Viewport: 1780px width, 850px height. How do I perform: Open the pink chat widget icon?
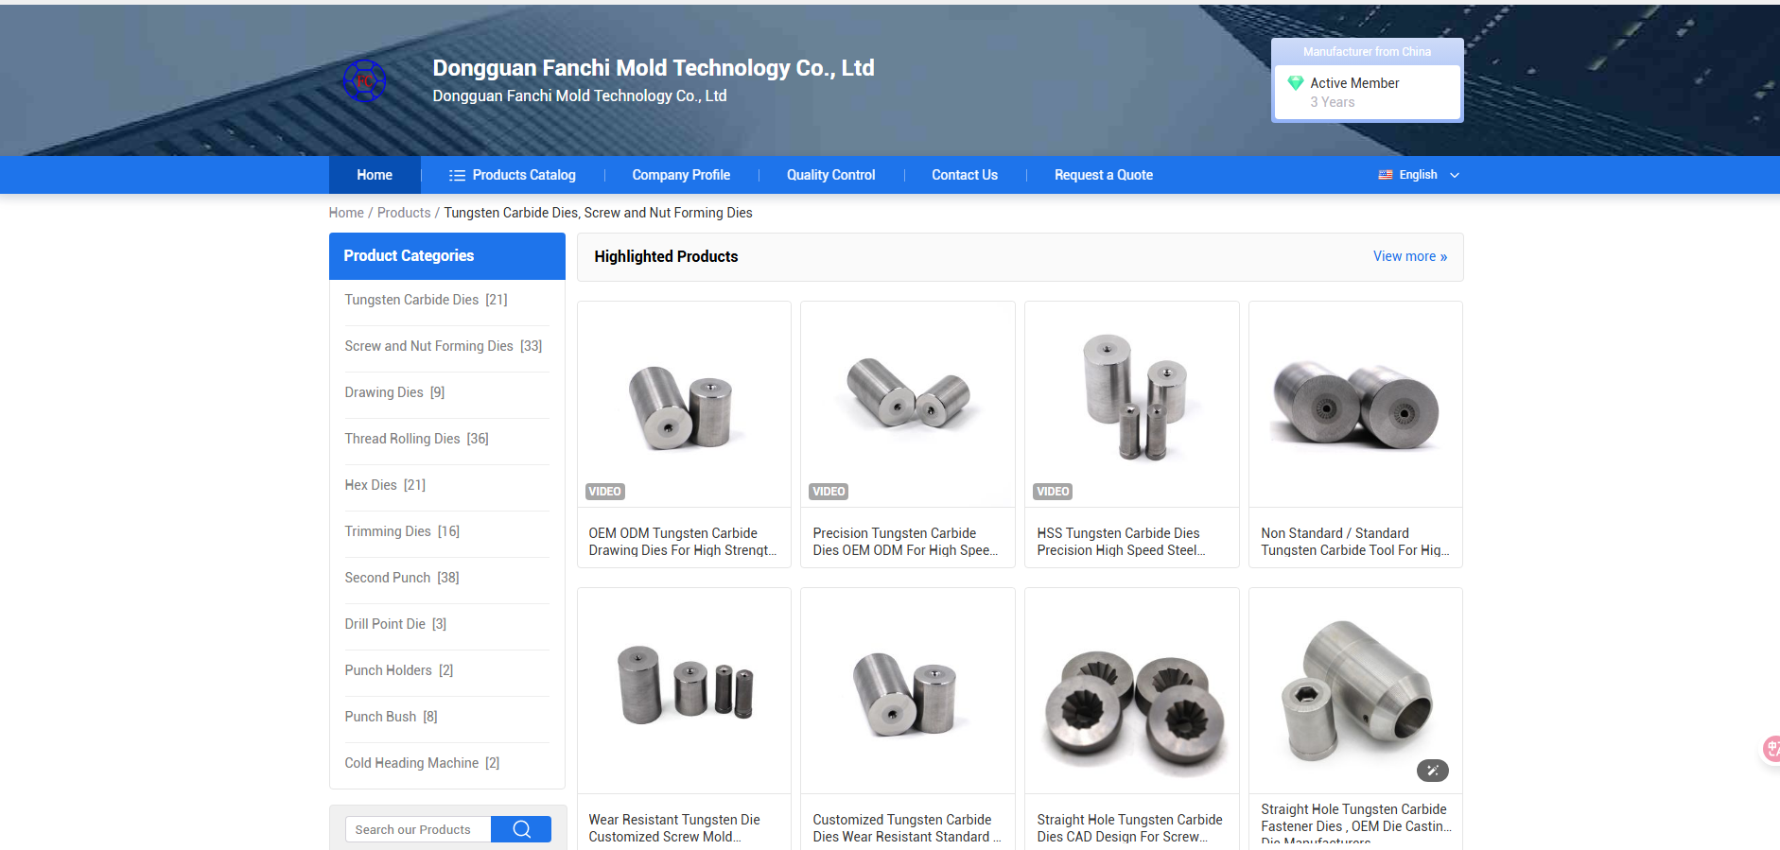[1771, 749]
